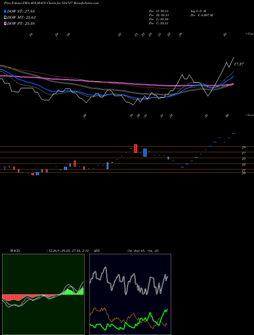Select the 'DOW MT: 25.61' legend label
The width and height of the screenshot is (254, 335).
(x=21, y=18)
